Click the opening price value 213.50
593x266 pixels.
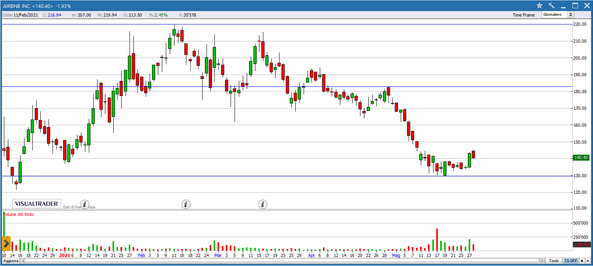pos(135,15)
